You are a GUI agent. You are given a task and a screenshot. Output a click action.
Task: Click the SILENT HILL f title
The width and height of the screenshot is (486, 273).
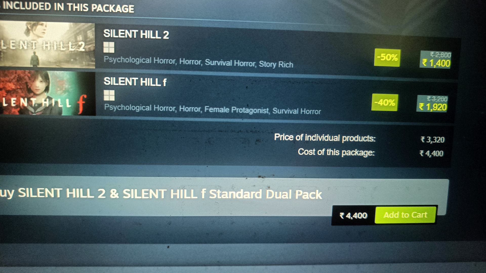point(135,82)
